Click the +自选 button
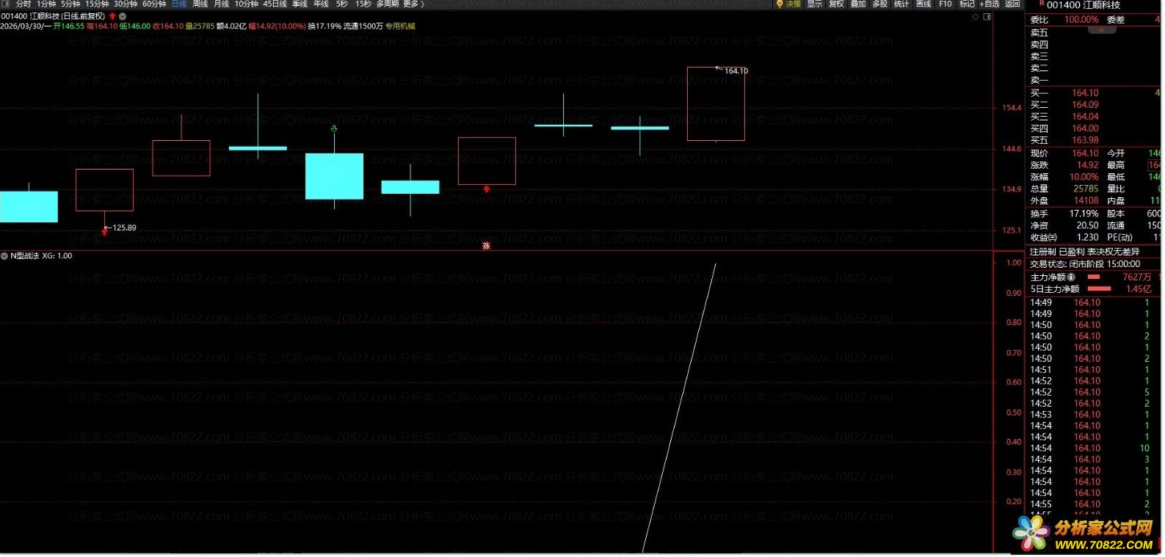1165x557 pixels. click(991, 4)
